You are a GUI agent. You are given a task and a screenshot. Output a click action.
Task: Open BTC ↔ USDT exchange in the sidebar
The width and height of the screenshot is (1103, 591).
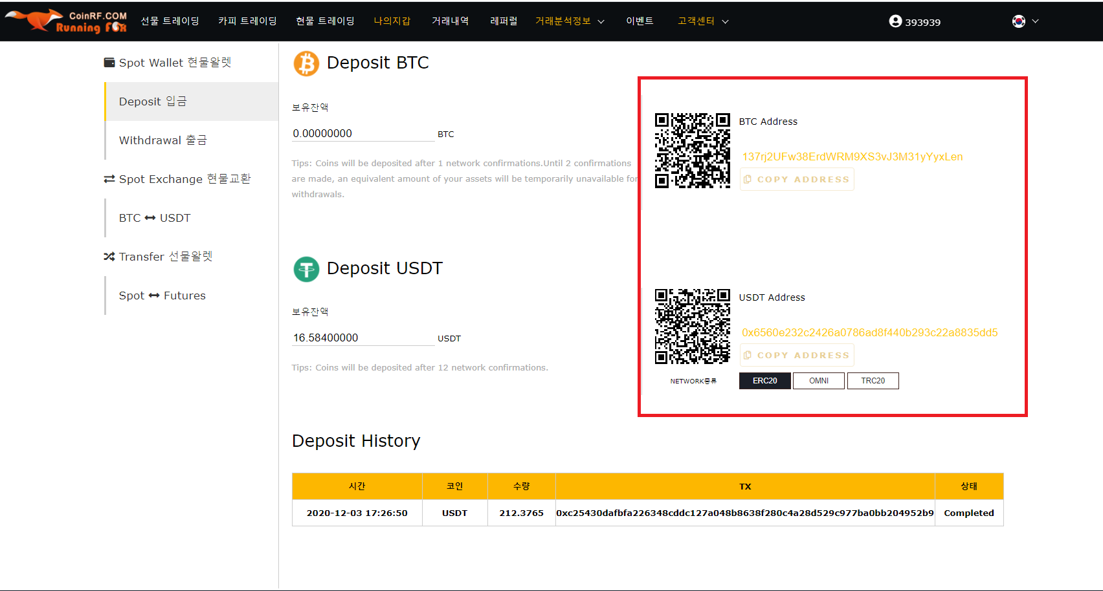click(x=192, y=218)
